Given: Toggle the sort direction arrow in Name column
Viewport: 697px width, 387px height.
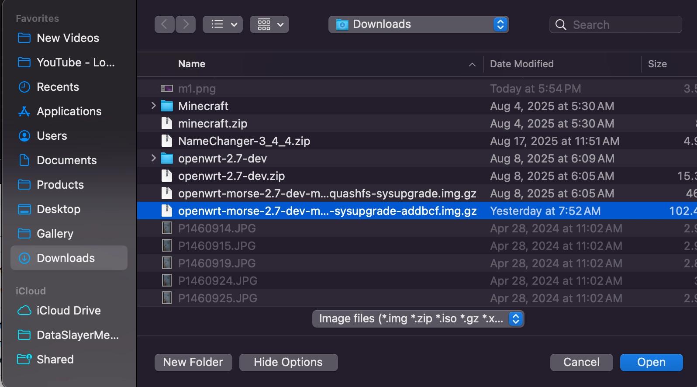Looking at the screenshot, I should 472,65.
